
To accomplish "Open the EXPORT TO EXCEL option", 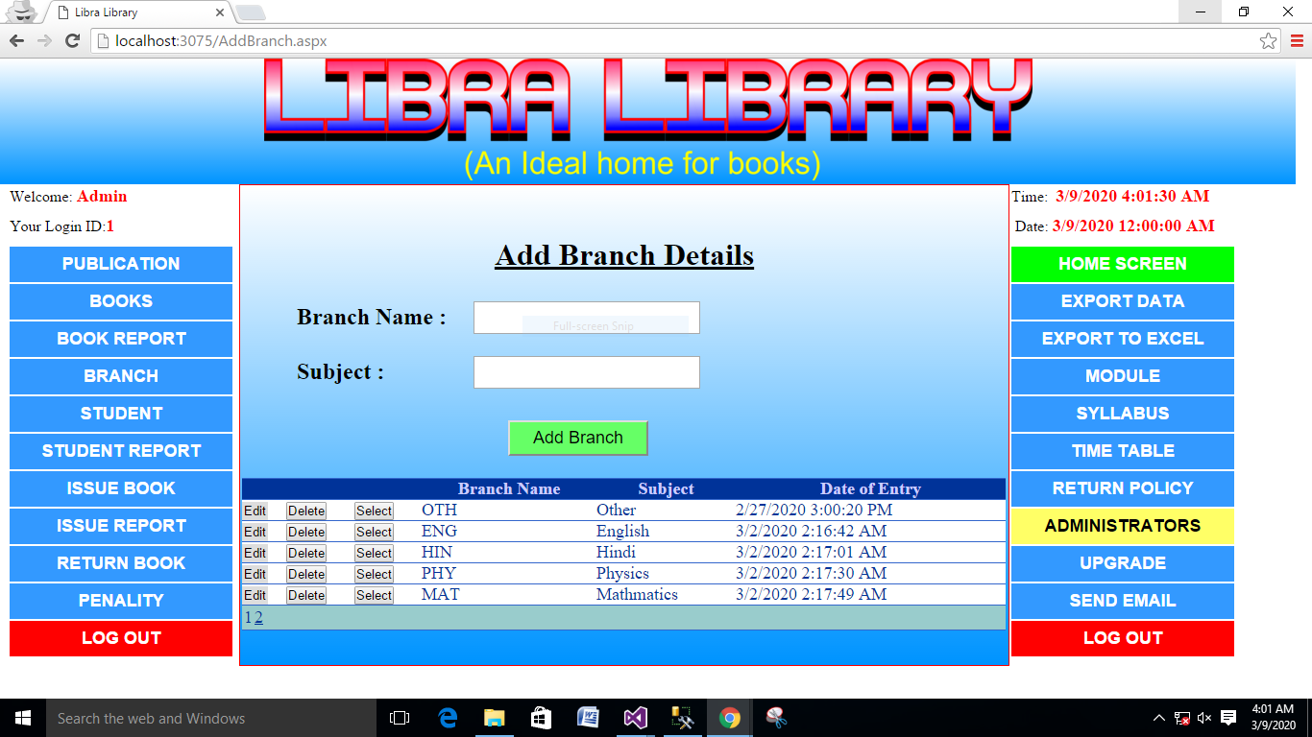I will pos(1122,339).
